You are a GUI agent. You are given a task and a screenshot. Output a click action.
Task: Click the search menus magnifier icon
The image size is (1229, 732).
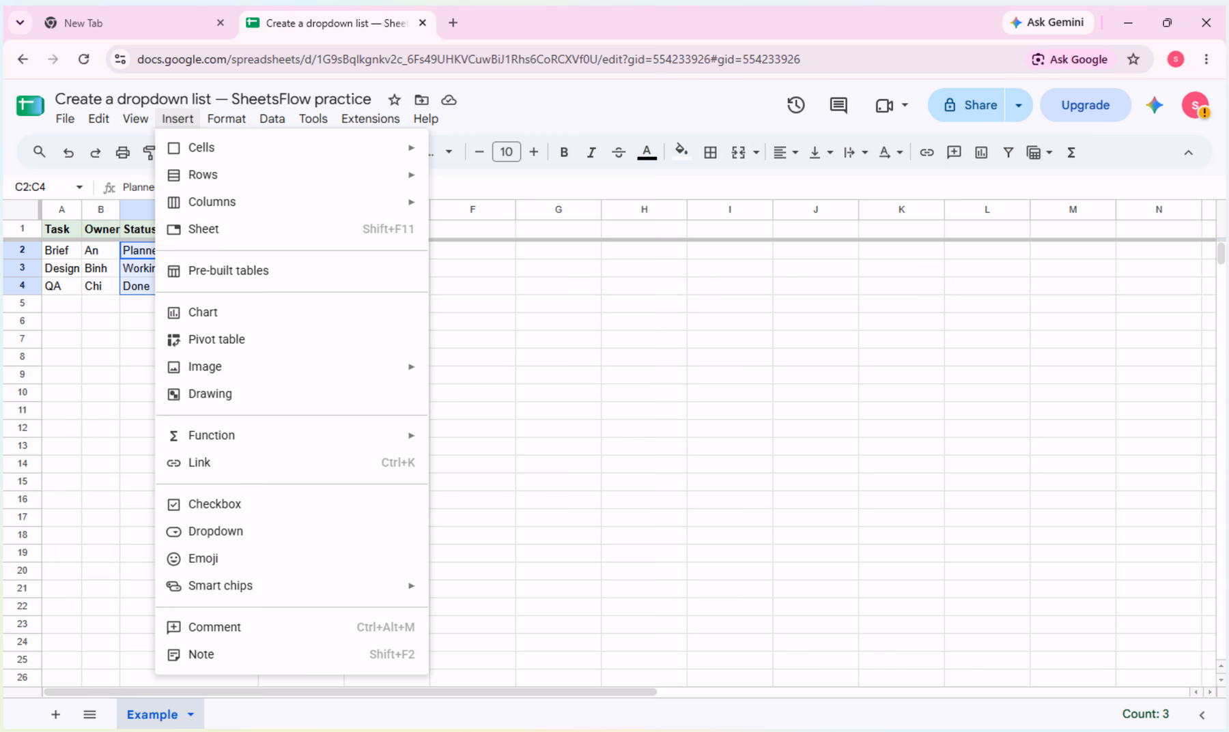40,152
